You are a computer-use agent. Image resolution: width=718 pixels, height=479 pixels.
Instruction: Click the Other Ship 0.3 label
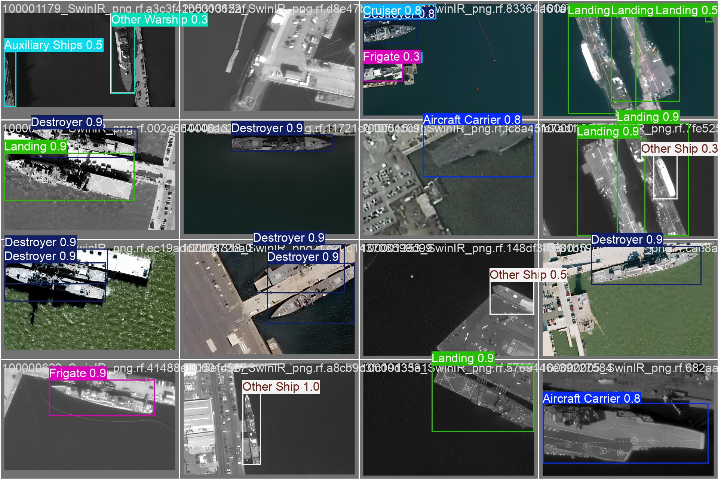click(x=679, y=149)
